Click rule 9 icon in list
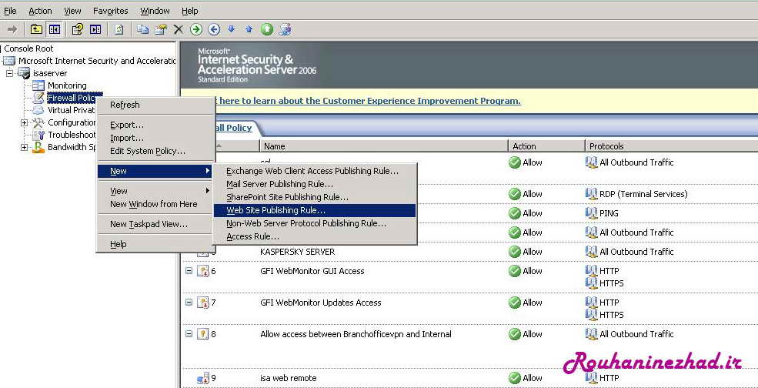The height and width of the screenshot is (388, 758). coord(203,378)
